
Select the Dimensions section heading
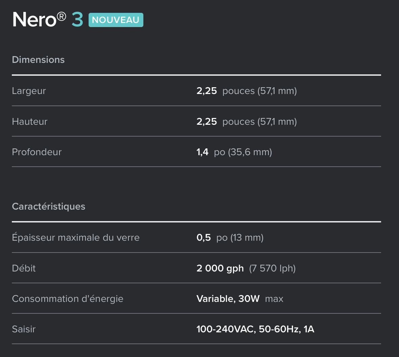point(38,59)
